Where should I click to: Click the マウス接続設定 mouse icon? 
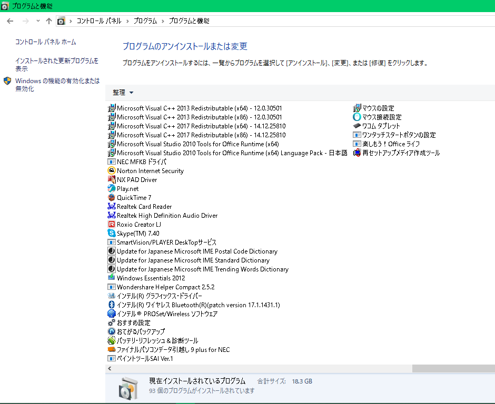(x=357, y=117)
